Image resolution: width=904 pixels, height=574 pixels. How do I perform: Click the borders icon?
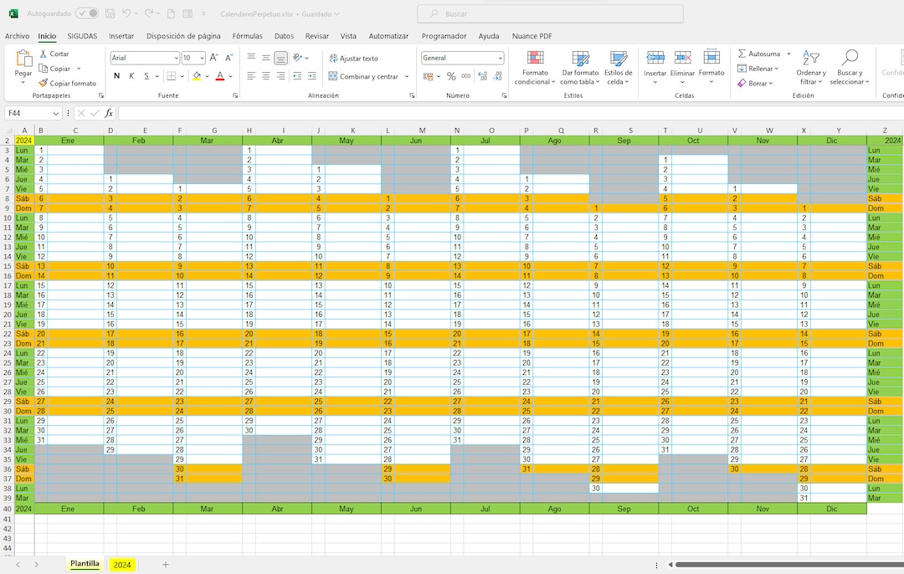tap(172, 76)
